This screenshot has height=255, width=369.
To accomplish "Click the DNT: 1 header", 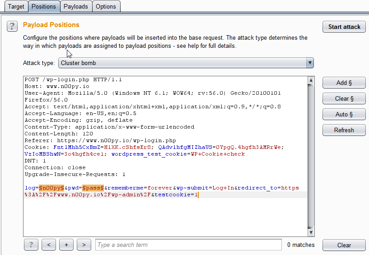I will 35,161.
